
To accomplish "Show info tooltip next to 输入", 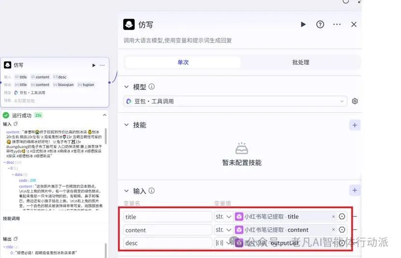I will 151,191.
